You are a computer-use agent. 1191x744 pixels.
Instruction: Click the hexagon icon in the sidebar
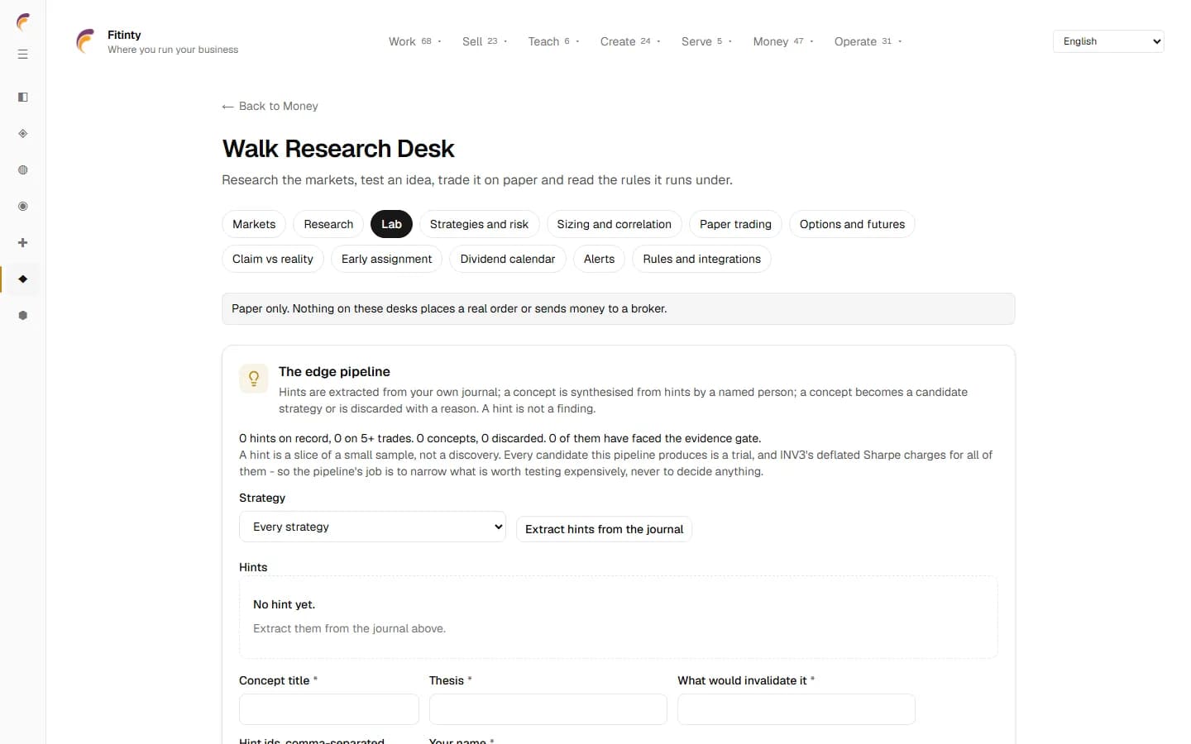pyautogui.click(x=23, y=316)
